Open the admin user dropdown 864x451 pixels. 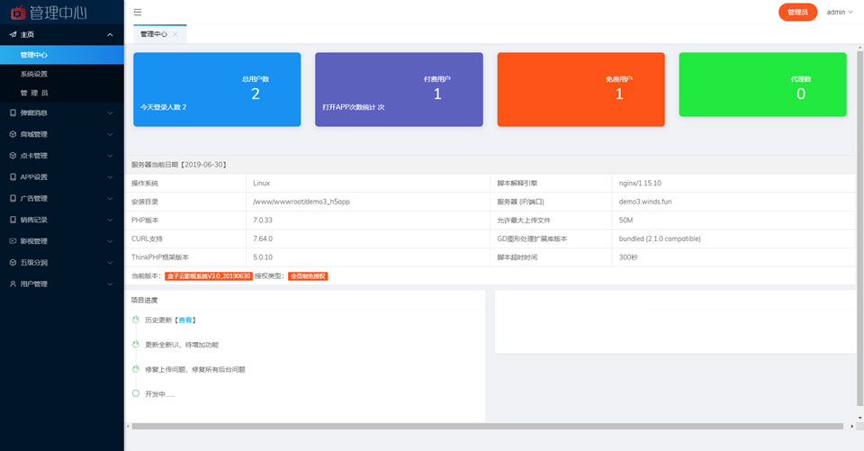click(839, 12)
